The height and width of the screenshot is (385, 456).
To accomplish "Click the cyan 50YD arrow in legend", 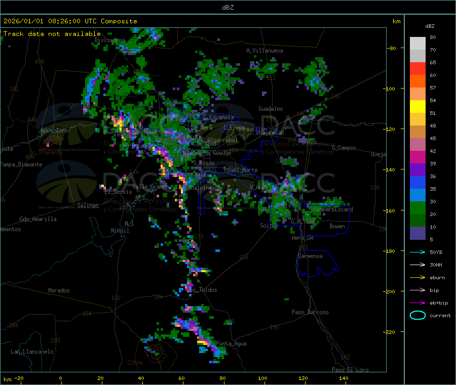I will tap(417, 252).
